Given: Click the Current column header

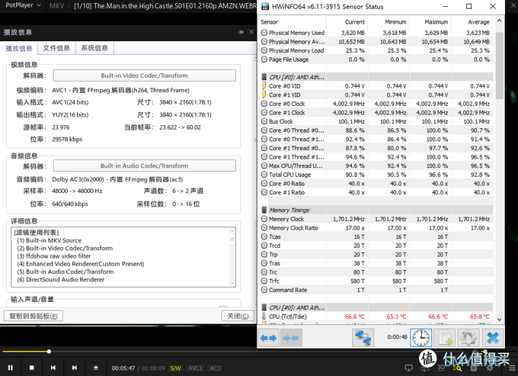Looking at the screenshot, I should [x=347, y=22].
